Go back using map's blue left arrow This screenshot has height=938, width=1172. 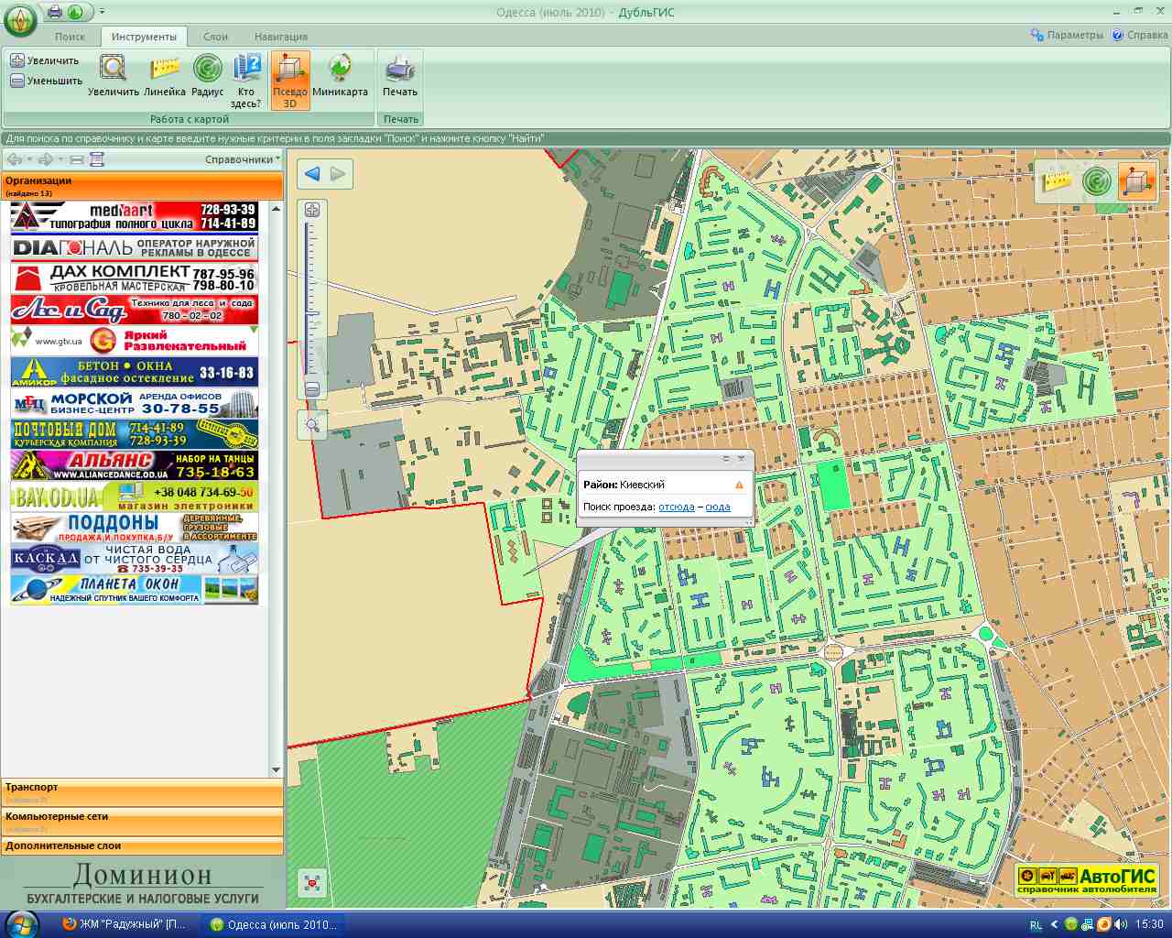[x=312, y=174]
